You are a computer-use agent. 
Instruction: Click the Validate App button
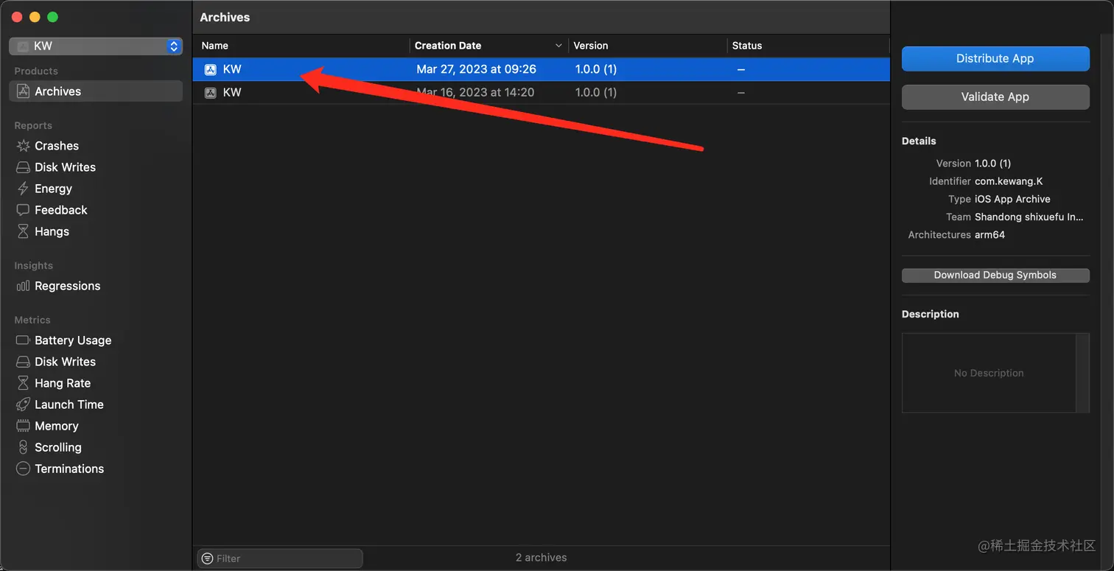[x=995, y=97]
